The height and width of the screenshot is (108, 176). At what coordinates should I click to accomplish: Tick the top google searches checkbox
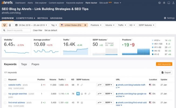(x=5, y=94)
